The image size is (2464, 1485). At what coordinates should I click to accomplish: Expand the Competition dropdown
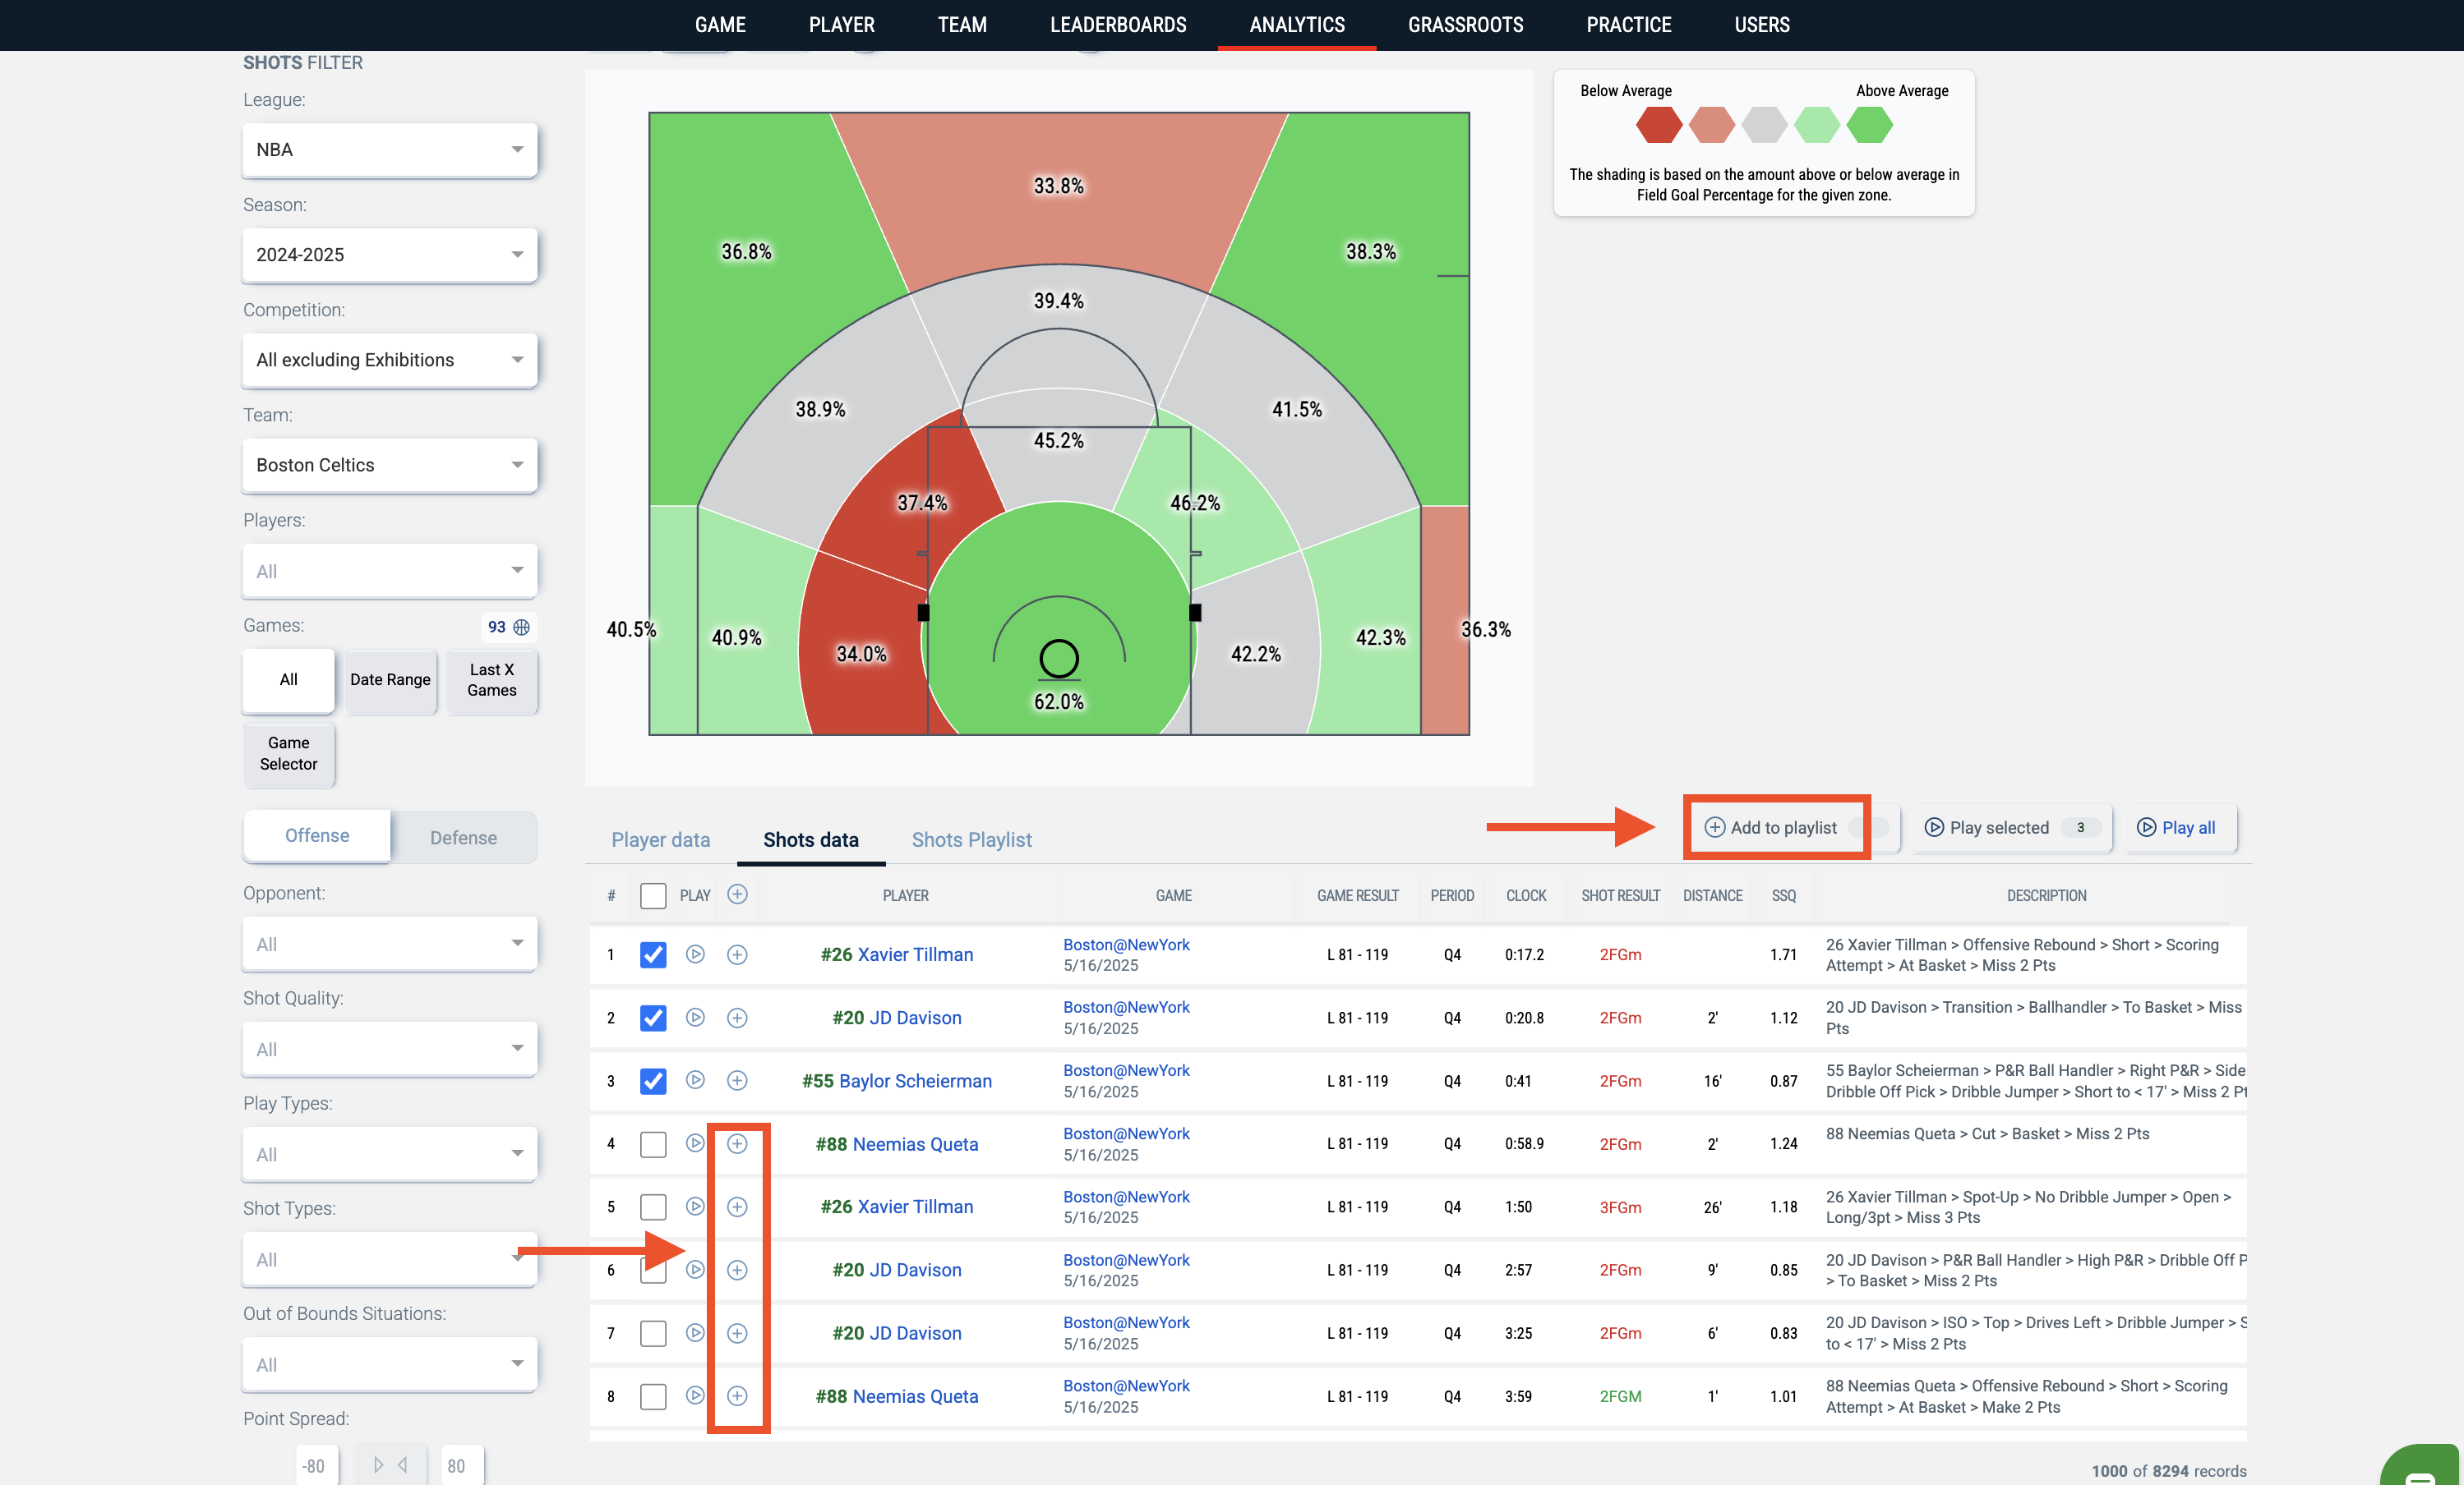tap(389, 360)
